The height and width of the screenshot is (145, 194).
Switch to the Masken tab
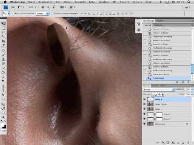coord(160,21)
